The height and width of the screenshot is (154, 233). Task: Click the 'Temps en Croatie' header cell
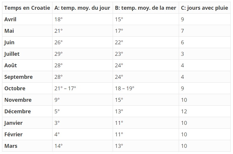click(x=27, y=8)
